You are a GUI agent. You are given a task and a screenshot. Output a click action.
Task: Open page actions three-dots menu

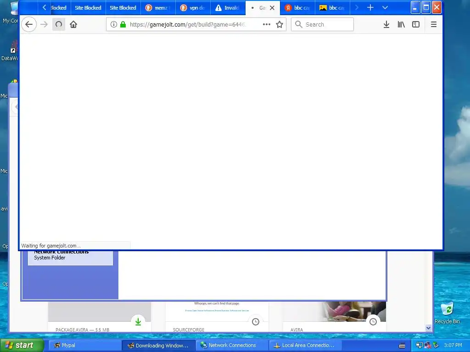click(x=267, y=25)
